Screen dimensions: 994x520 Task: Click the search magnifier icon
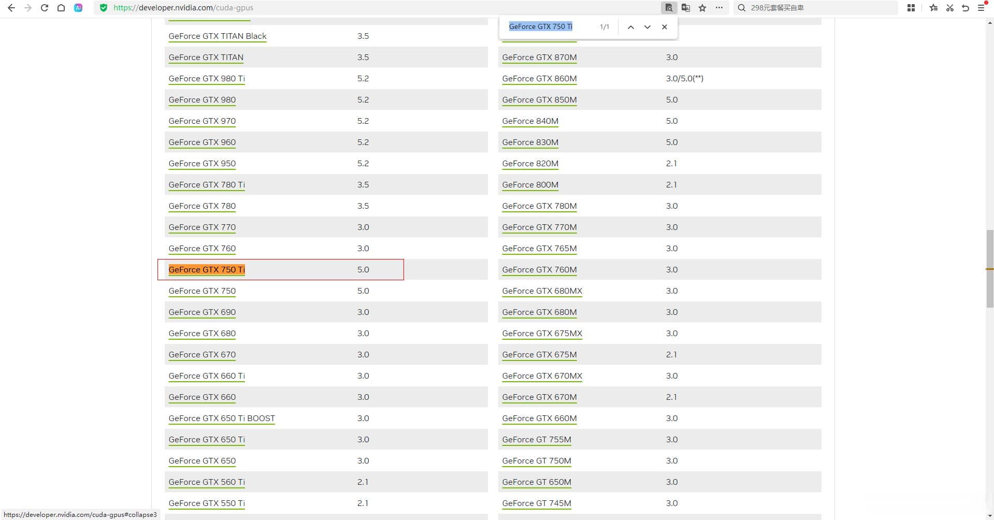click(x=742, y=8)
